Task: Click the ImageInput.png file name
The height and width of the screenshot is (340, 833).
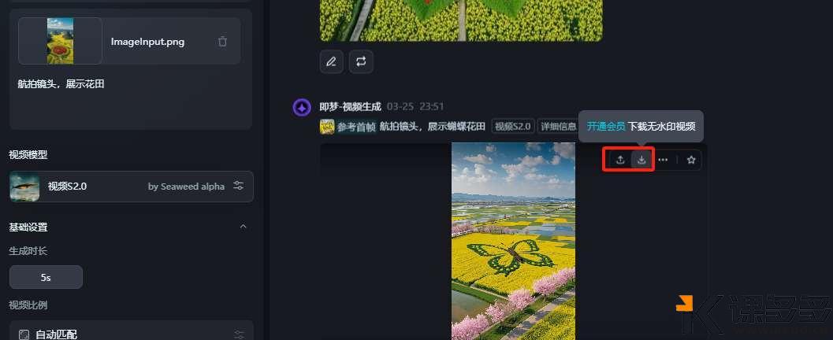Action: pos(147,42)
